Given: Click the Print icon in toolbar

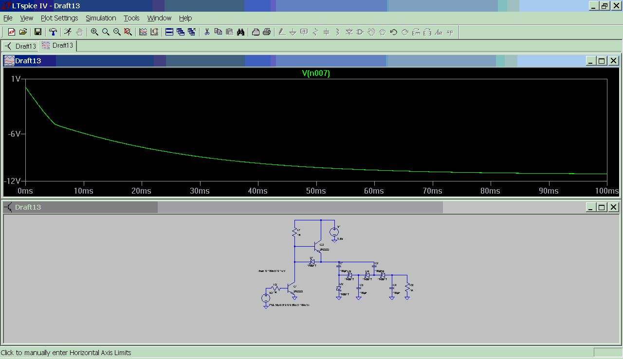Looking at the screenshot, I should (x=267, y=32).
